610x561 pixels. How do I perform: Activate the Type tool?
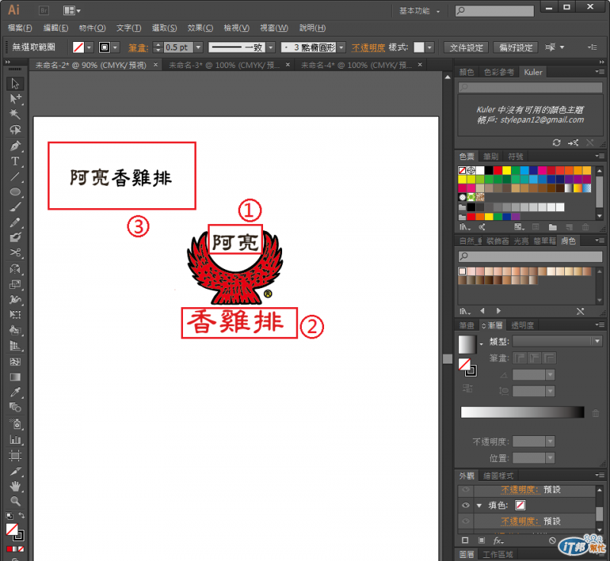tap(15, 161)
